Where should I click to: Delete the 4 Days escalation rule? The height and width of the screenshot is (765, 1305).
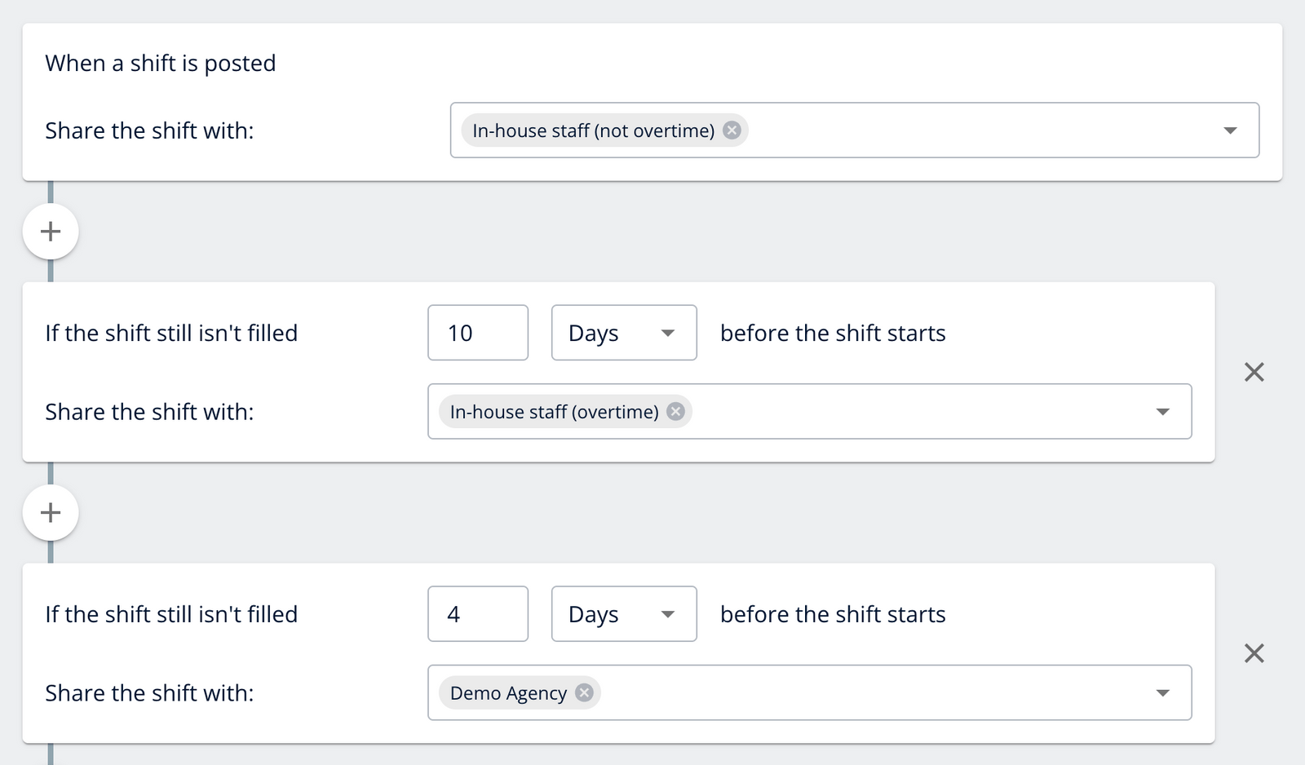click(1254, 653)
